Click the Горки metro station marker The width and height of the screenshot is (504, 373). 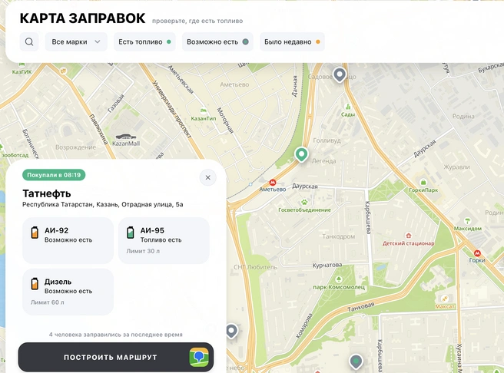pyautogui.click(x=477, y=253)
